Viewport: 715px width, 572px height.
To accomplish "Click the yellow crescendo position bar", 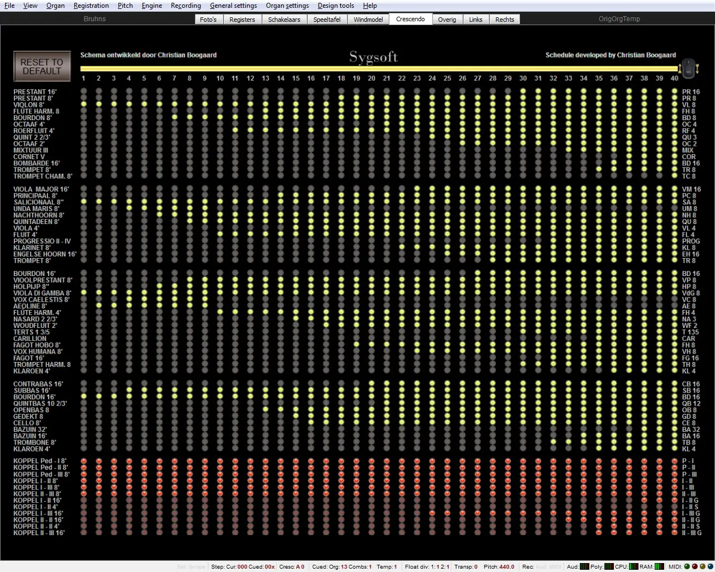I will 379,69.
